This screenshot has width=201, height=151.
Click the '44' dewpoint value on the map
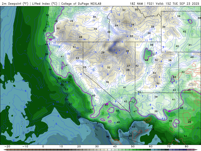coord(174,77)
